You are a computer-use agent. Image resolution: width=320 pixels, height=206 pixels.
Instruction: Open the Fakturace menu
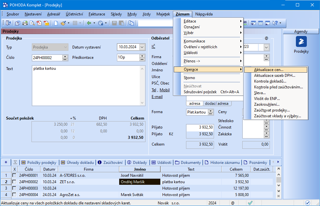[x=97, y=14]
